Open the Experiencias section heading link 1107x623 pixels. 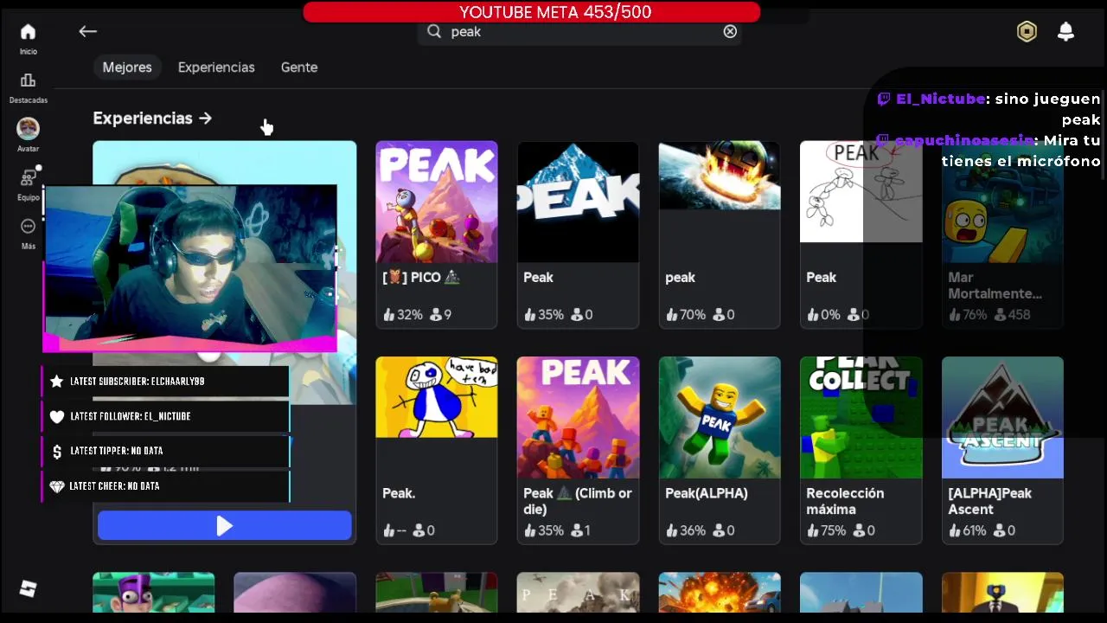point(152,118)
